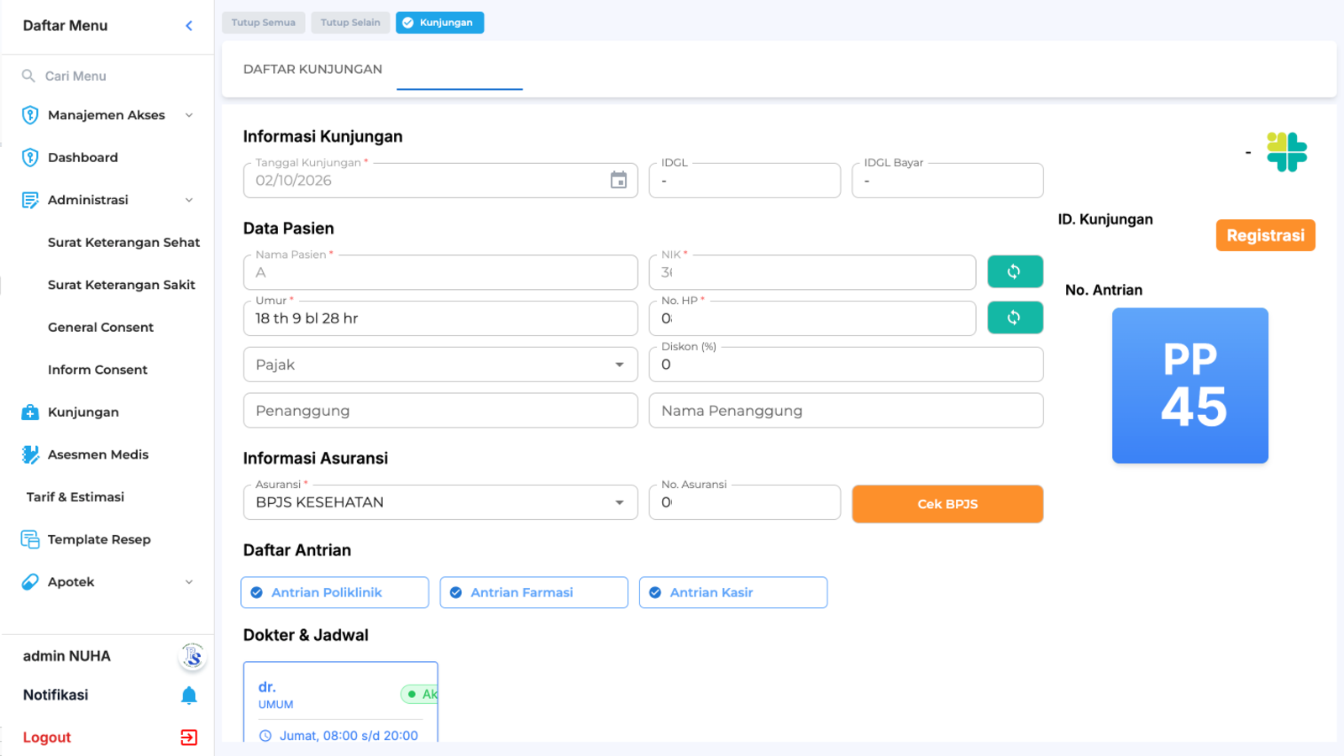Viewport: 1344px width, 756px height.
Task: Open Surat Keterangan Sehat menu item
Action: [123, 242]
